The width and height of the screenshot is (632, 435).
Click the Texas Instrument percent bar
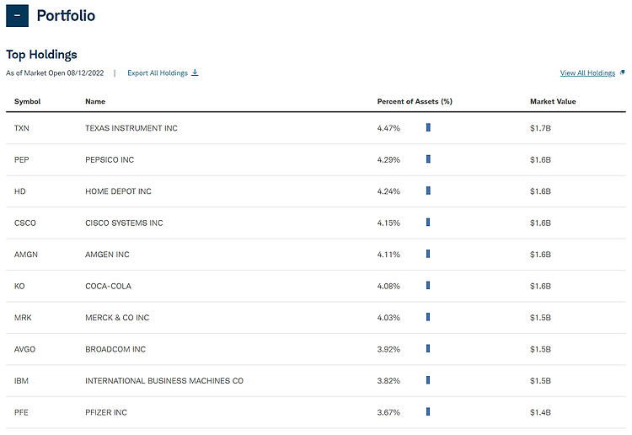click(428, 127)
